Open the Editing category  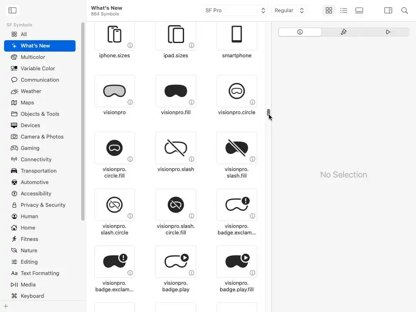pos(40,262)
